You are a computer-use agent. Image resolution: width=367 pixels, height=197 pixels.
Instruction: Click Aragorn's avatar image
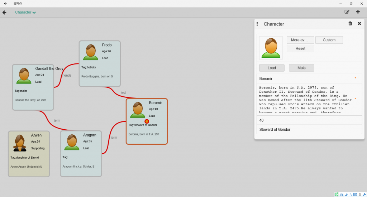(72, 142)
